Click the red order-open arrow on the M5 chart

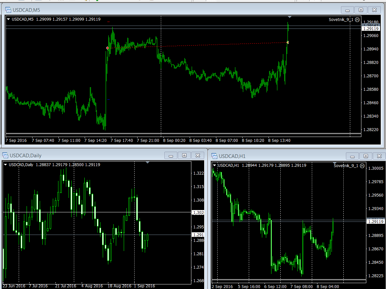(x=108, y=48)
